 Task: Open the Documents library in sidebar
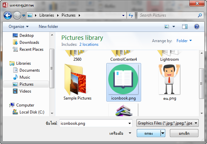(29, 70)
